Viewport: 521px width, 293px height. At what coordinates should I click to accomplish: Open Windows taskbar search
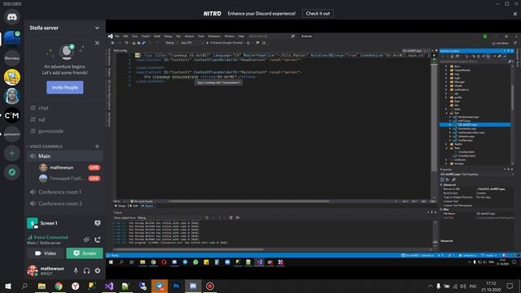point(24,286)
